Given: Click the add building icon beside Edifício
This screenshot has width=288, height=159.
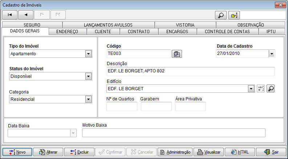Looking at the screenshot, I should 260,88.
